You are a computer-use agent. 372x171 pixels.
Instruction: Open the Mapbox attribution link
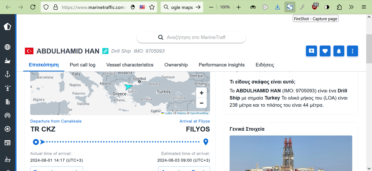click(x=182, y=113)
